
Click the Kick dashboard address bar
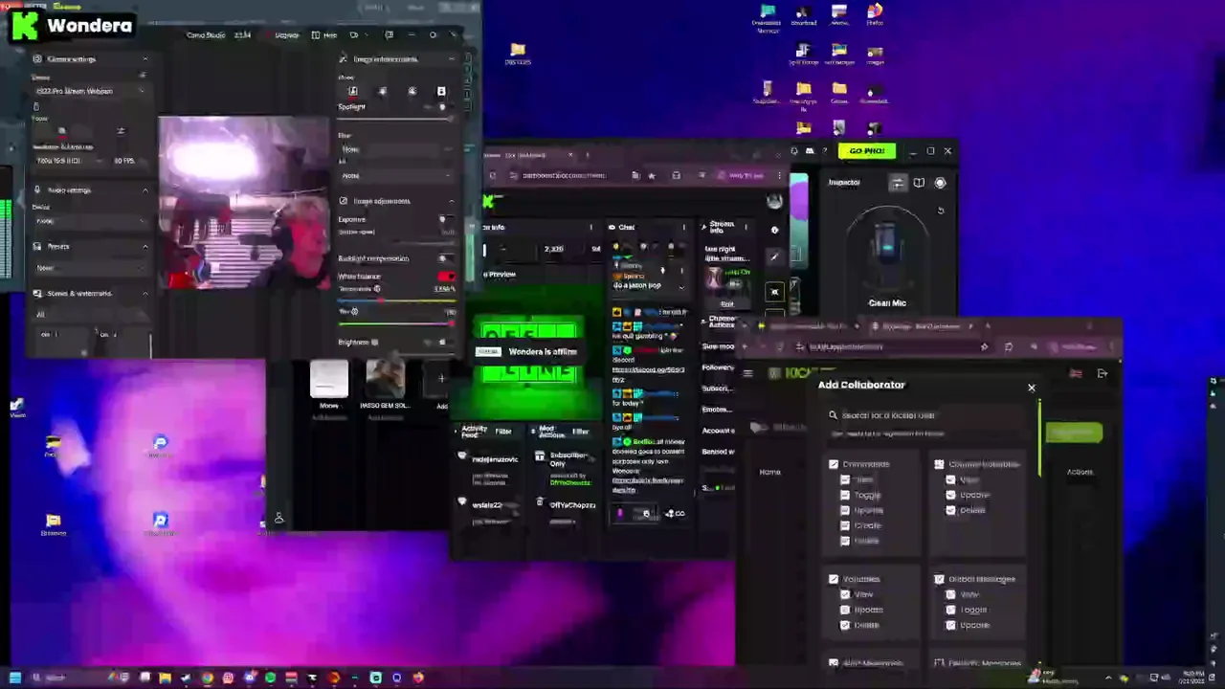[x=565, y=176]
